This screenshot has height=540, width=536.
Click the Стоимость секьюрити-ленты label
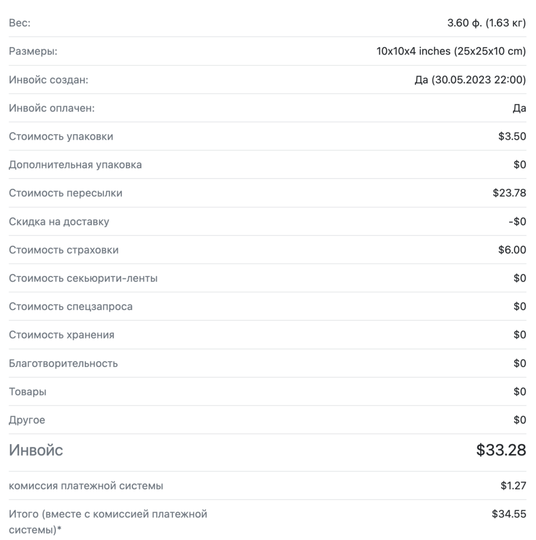point(83,278)
